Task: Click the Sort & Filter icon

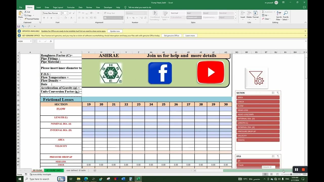Action: (x=279, y=13)
